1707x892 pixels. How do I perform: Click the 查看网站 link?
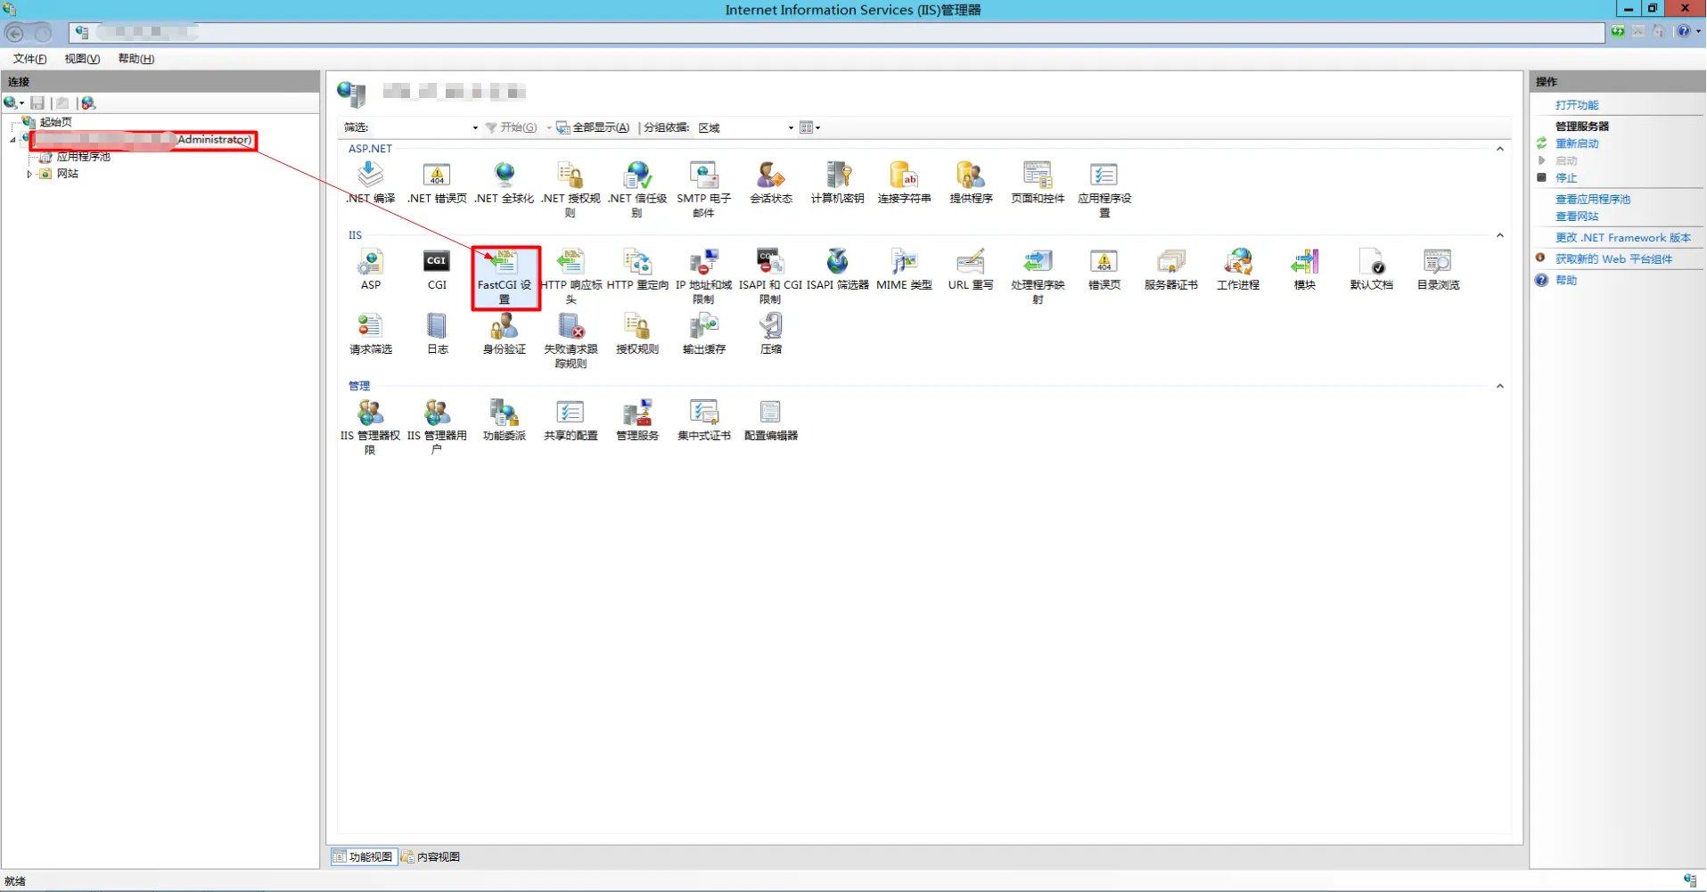click(1577, 217)
